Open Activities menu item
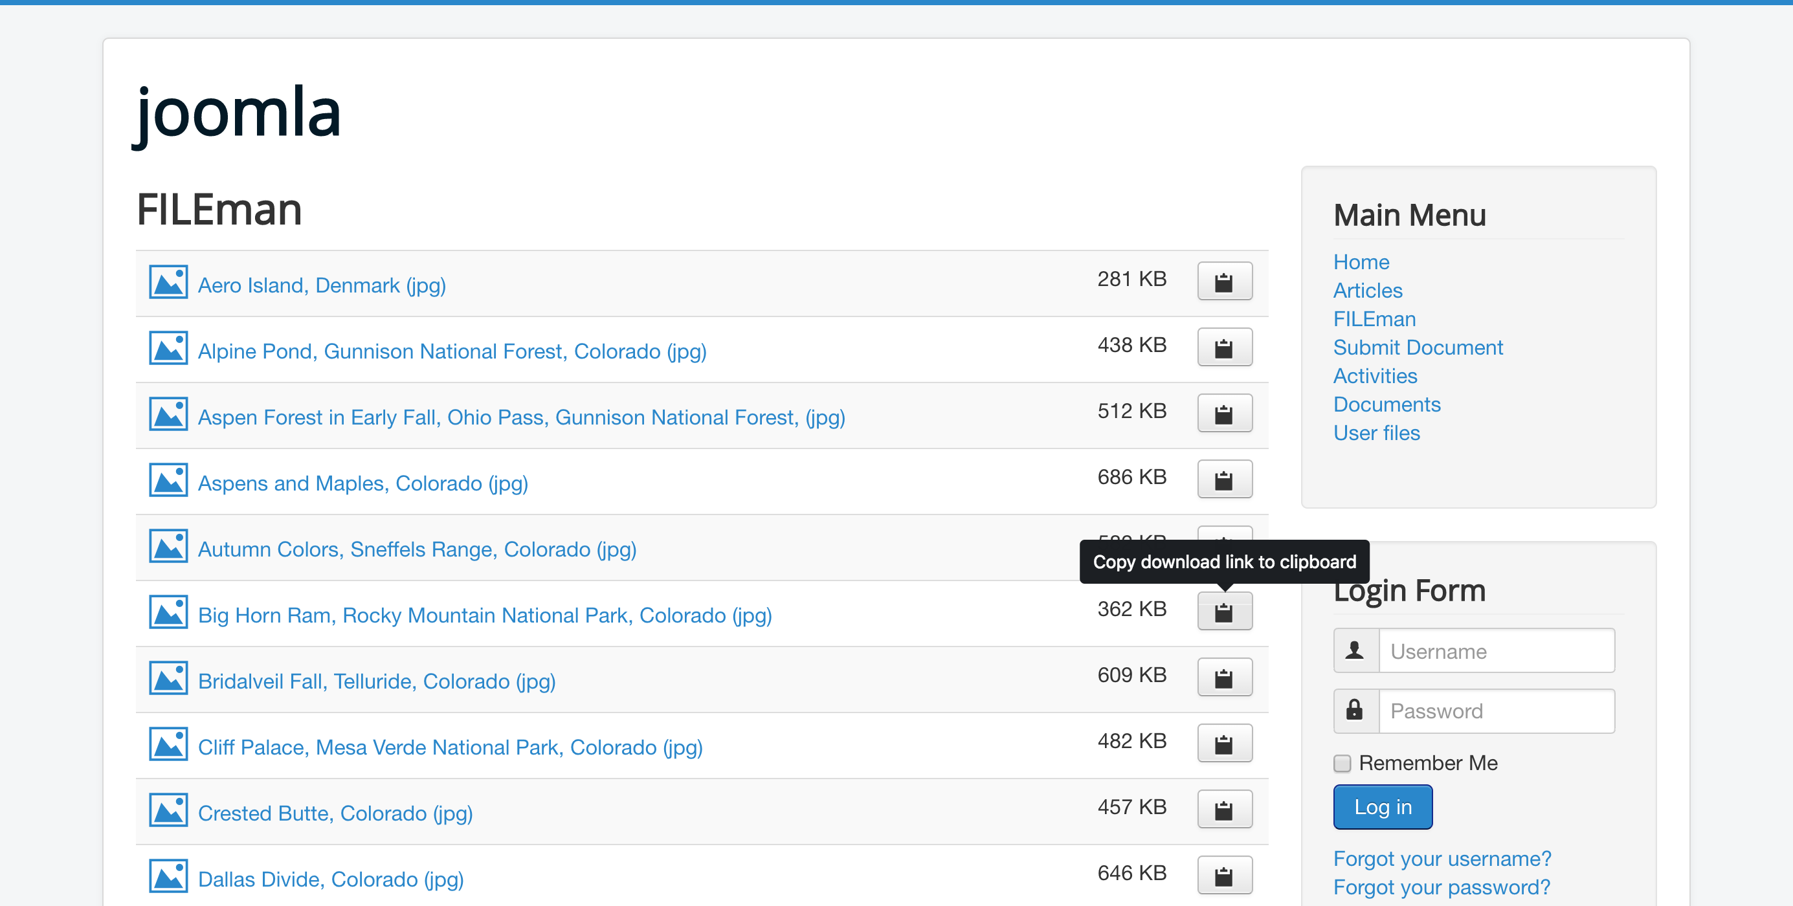Screen dimensions: 1793x906 click(x=1375, y=377)
